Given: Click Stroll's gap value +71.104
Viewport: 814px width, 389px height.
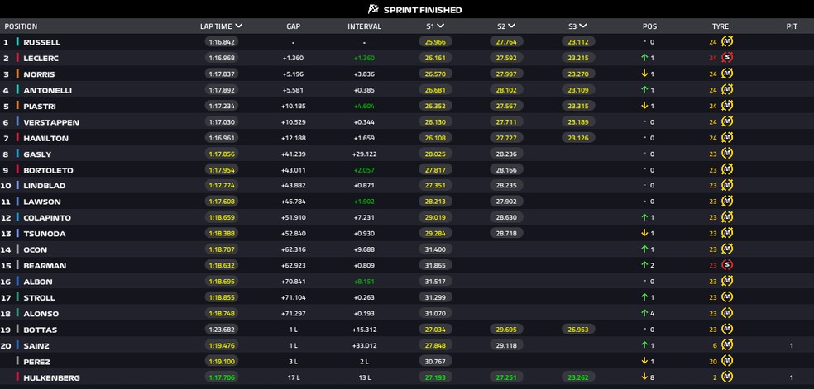Looking at the screenshot, I should (x=294, y=298).
